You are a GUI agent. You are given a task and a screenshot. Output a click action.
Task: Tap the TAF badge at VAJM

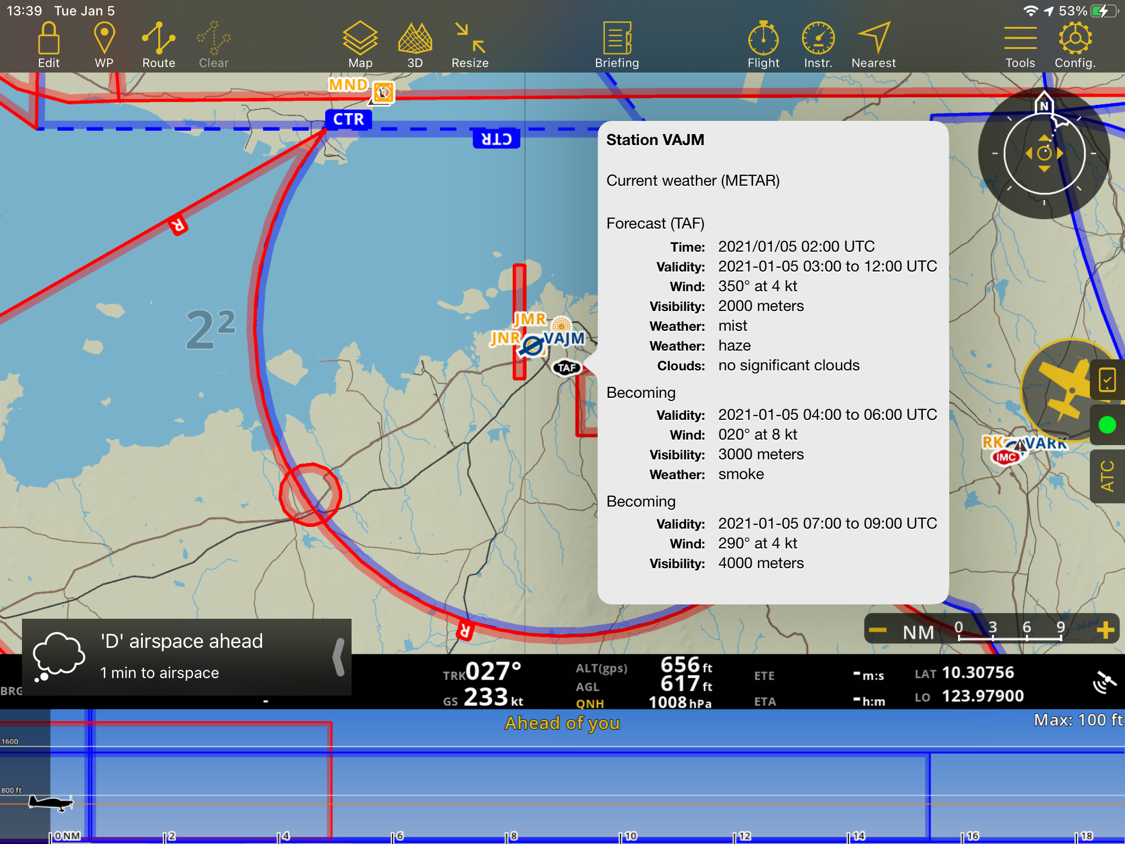[566, 368]
